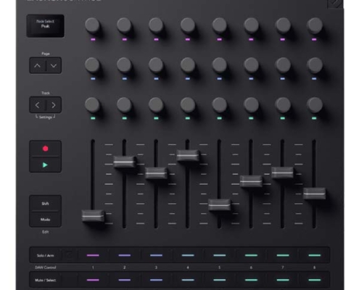Click the green-LED knob above channel 5
Screen dimensions: 359x290
[219, 104]
